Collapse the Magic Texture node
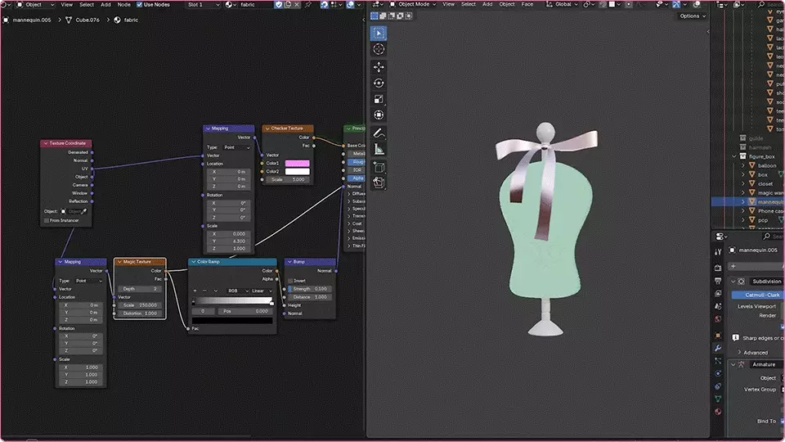The image size is (785, 442). click(x=119, y=262)
